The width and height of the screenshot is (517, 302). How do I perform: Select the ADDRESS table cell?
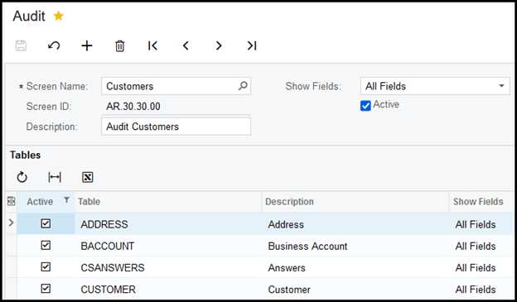(x=168, y=224)
